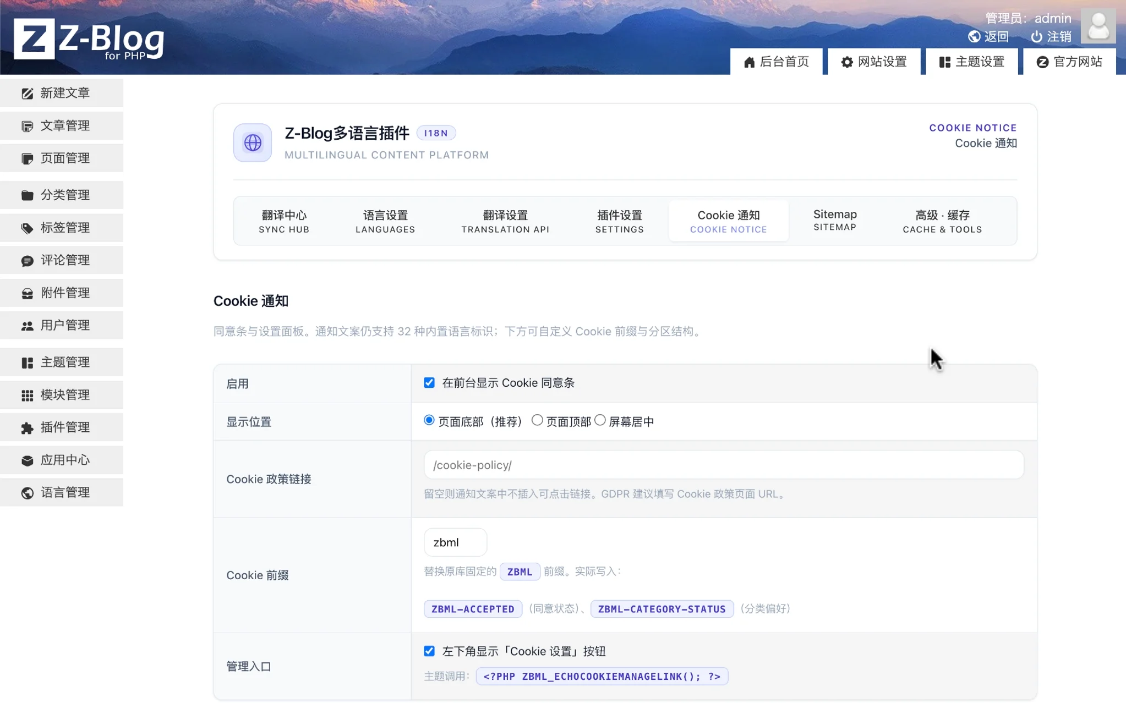The width and height of the screenshot is (1126, 703).
Task: Open 后台首页 from the top navigation
Action: 776,62
